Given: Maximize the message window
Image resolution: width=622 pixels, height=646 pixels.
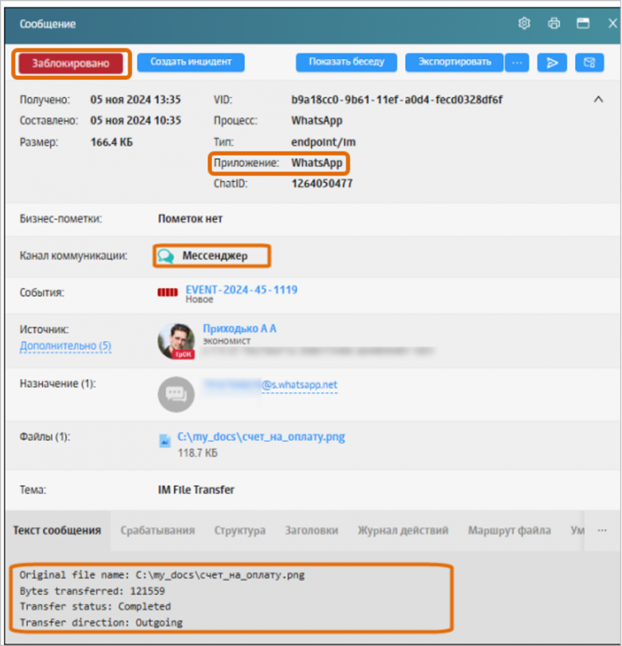Looking at the screenshot, I should (x=583, y=23).
